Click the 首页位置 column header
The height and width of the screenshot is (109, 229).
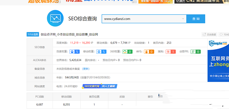[x=94, y=97]
